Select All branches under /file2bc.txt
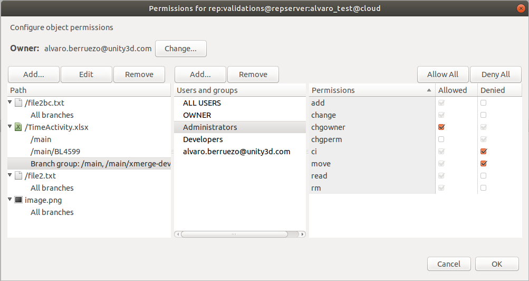The width and height of the screenshot is (529, 281). coord(89,115)
